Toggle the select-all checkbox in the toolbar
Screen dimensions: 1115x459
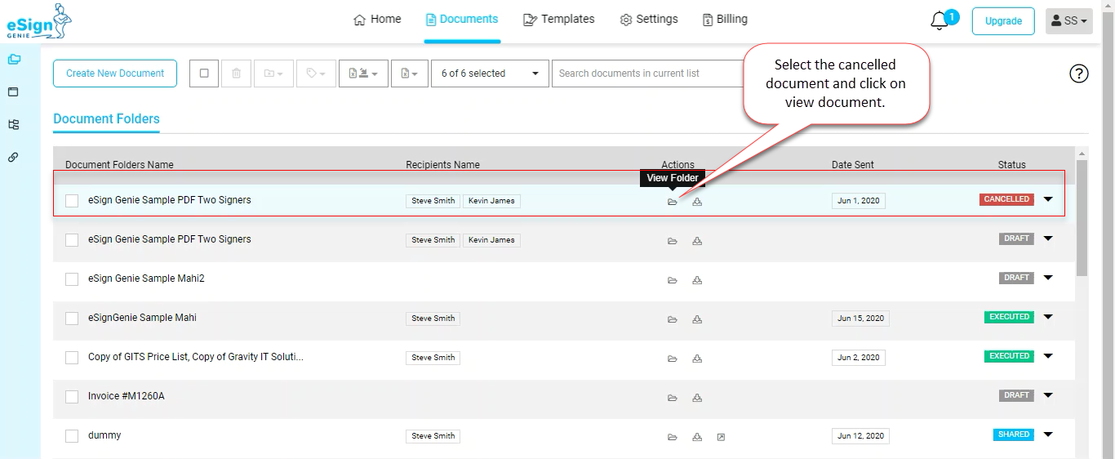coord(204,74)
